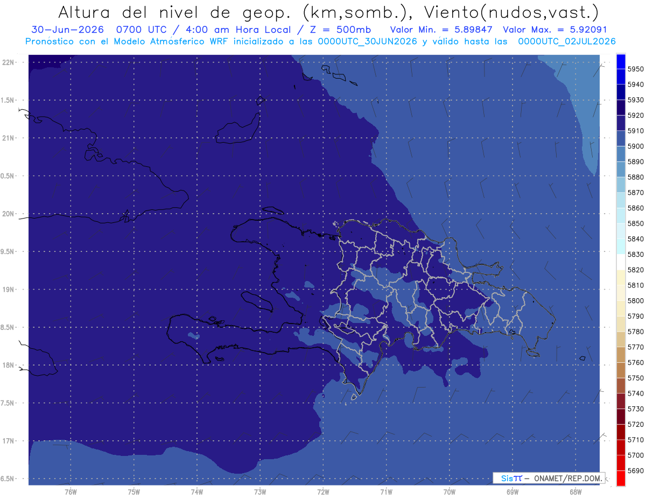Screen dimensions: 646x499
Task: Click the 'Z = 500mb' level text
Action: (x=341, y=30)
